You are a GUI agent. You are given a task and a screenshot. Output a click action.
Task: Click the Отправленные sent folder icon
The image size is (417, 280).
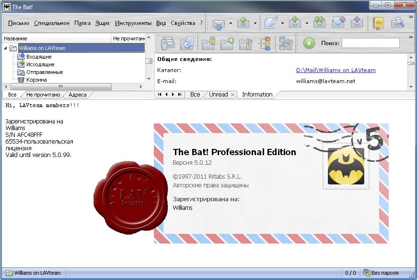(x=21, y=72)
